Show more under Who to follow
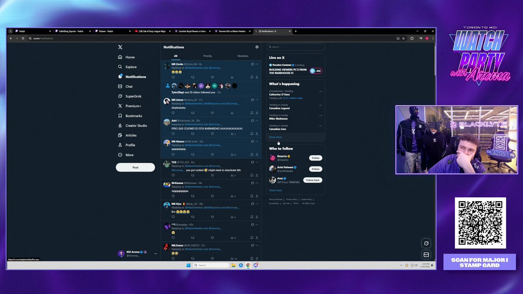 275,190
